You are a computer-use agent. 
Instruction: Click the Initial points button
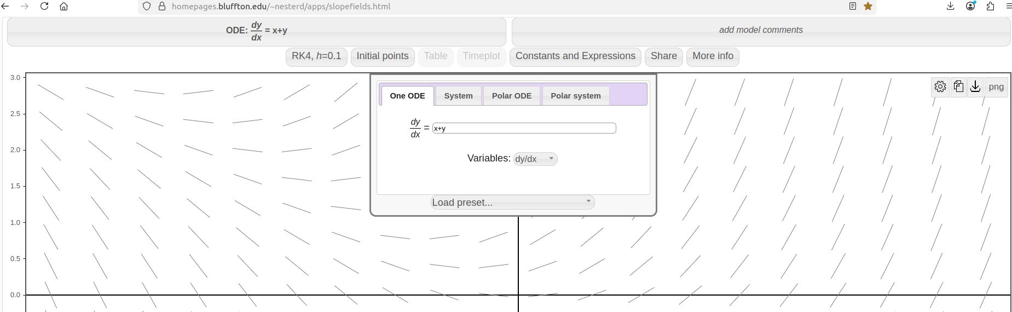(x=382, y=56)
